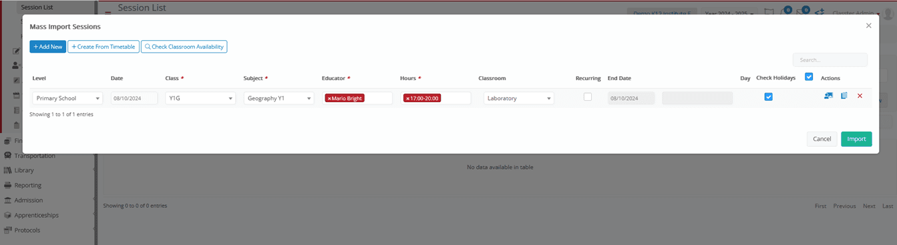Uncheck Check Holidays for the row
Viewport: 897px width, 245px height.
(x=769, y=97)
